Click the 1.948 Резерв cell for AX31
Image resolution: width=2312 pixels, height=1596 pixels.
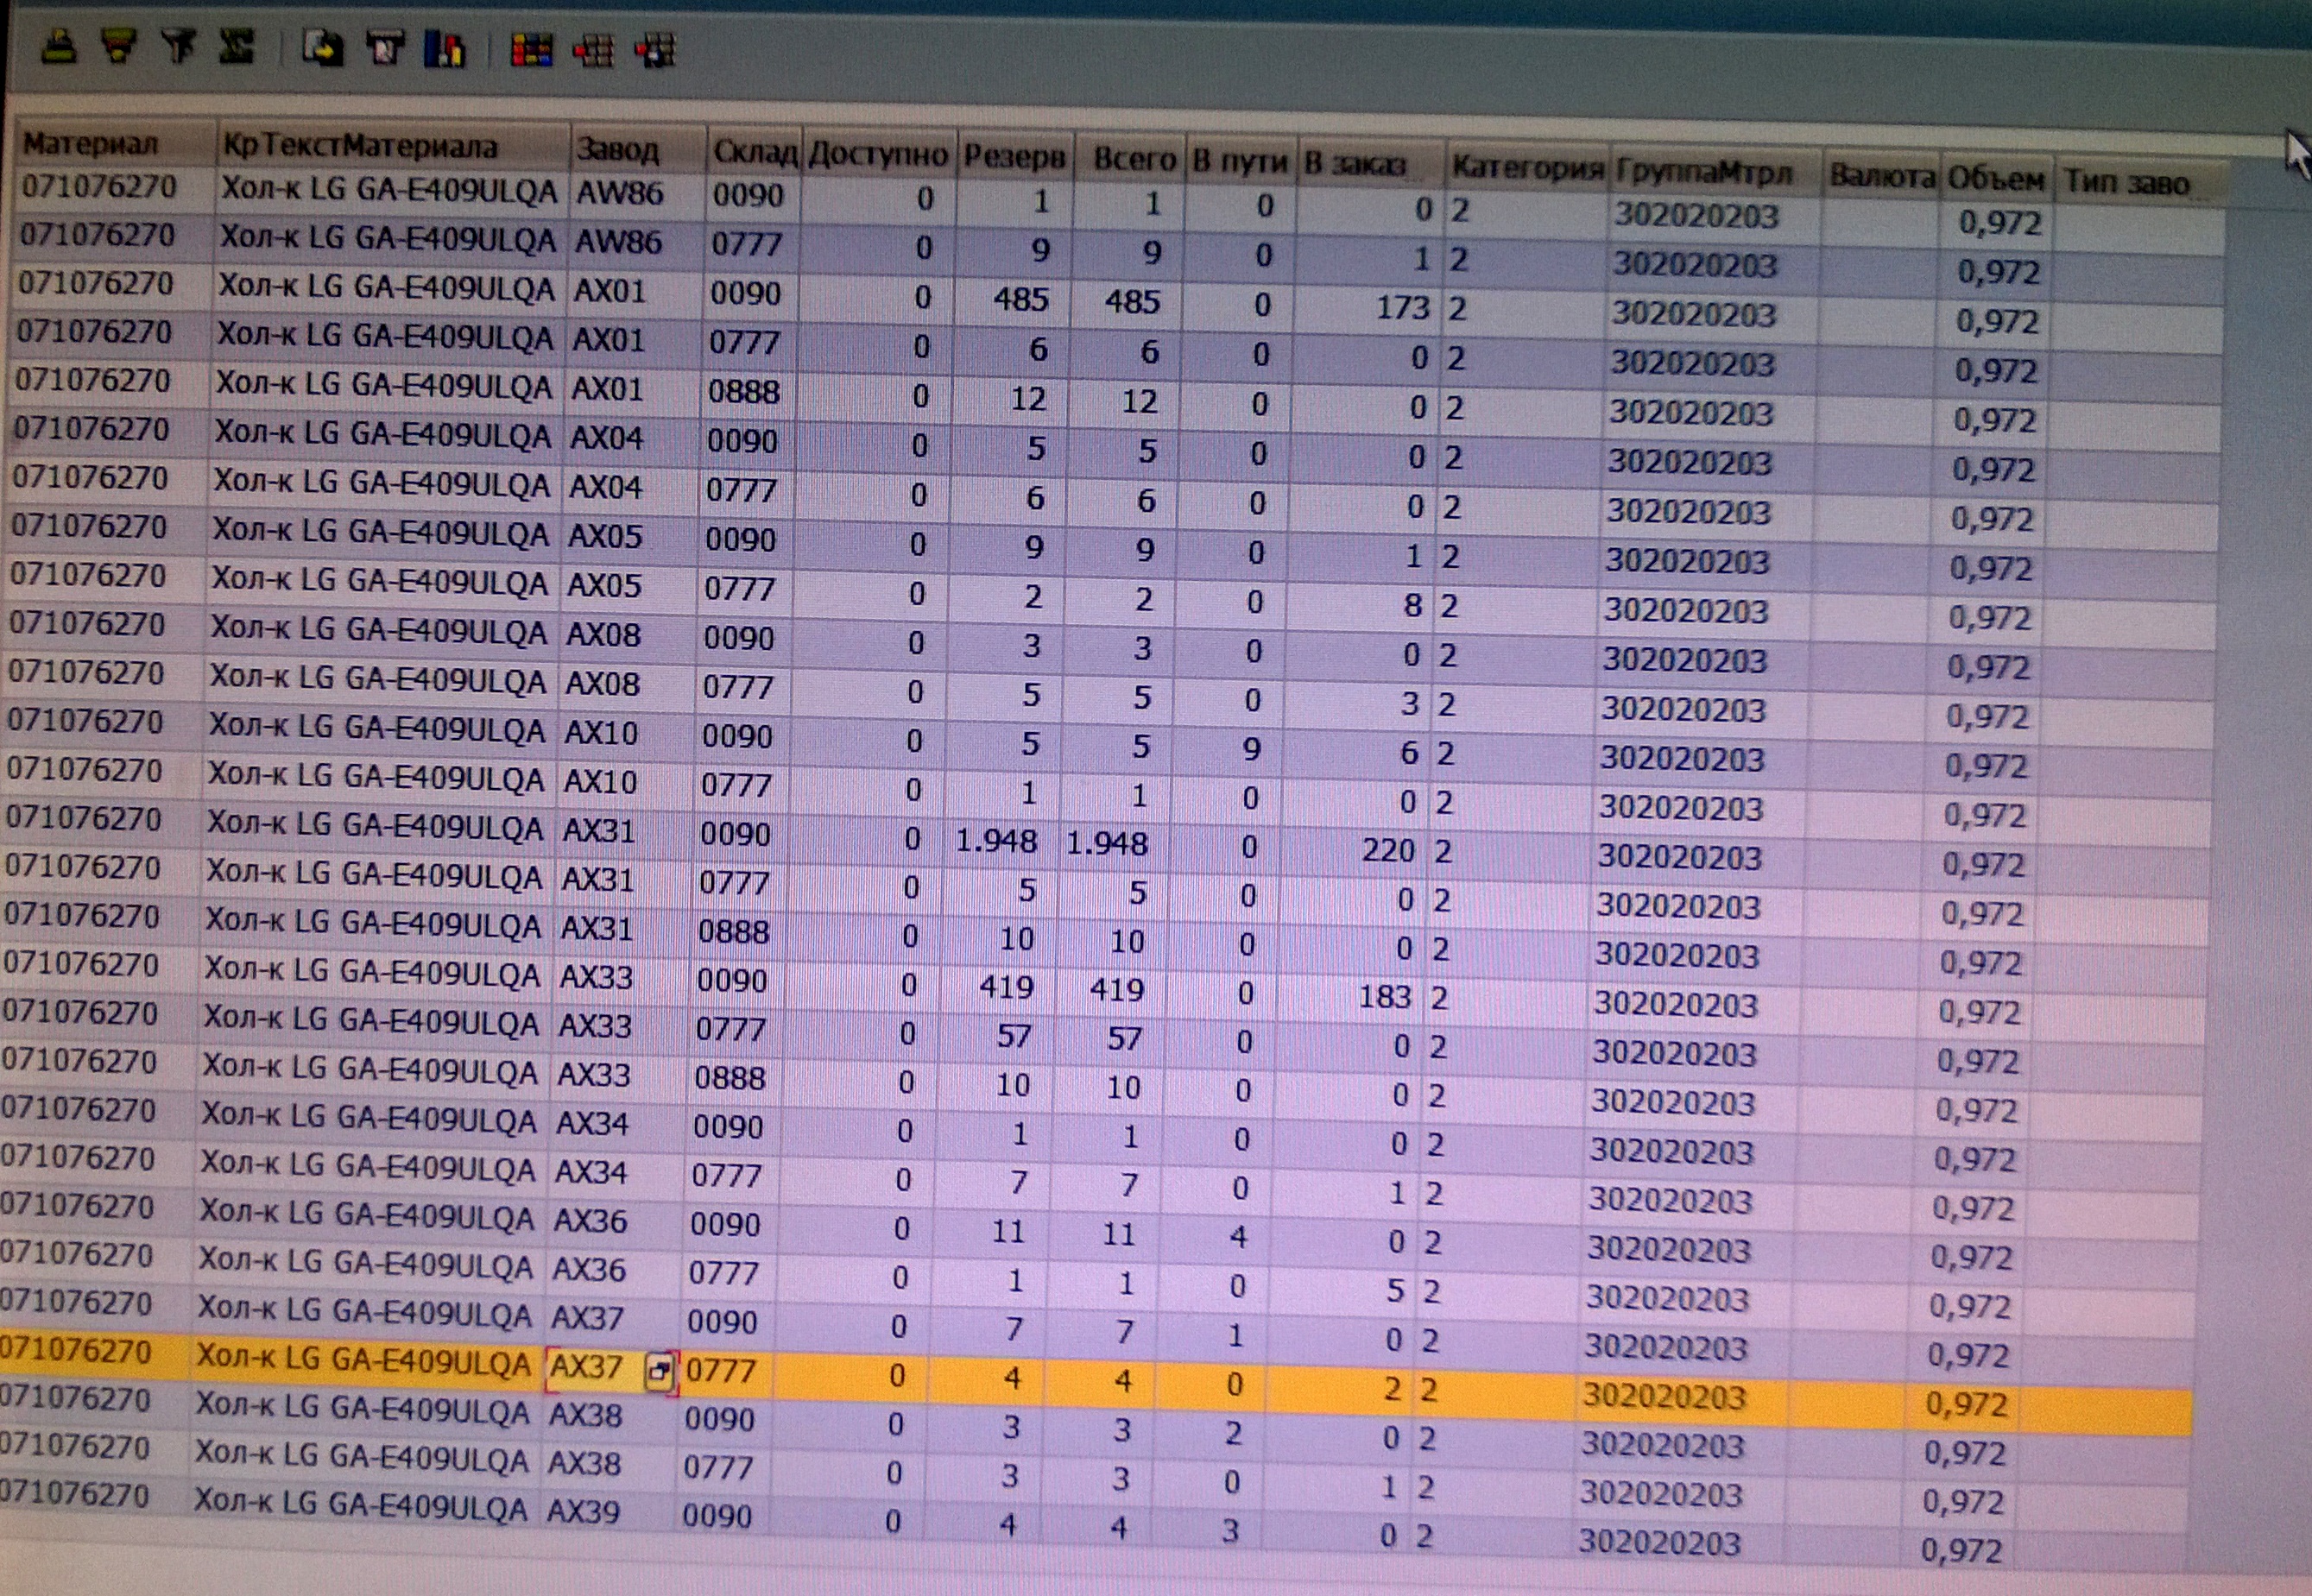tap(996, 842)
